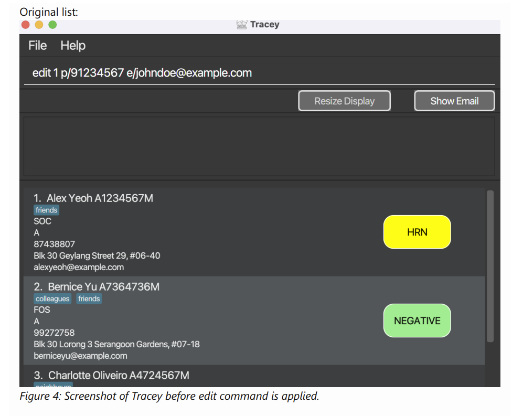This screenshot has width=523, height=416.
Task: Click phone number 99272758
Action: 54,333
